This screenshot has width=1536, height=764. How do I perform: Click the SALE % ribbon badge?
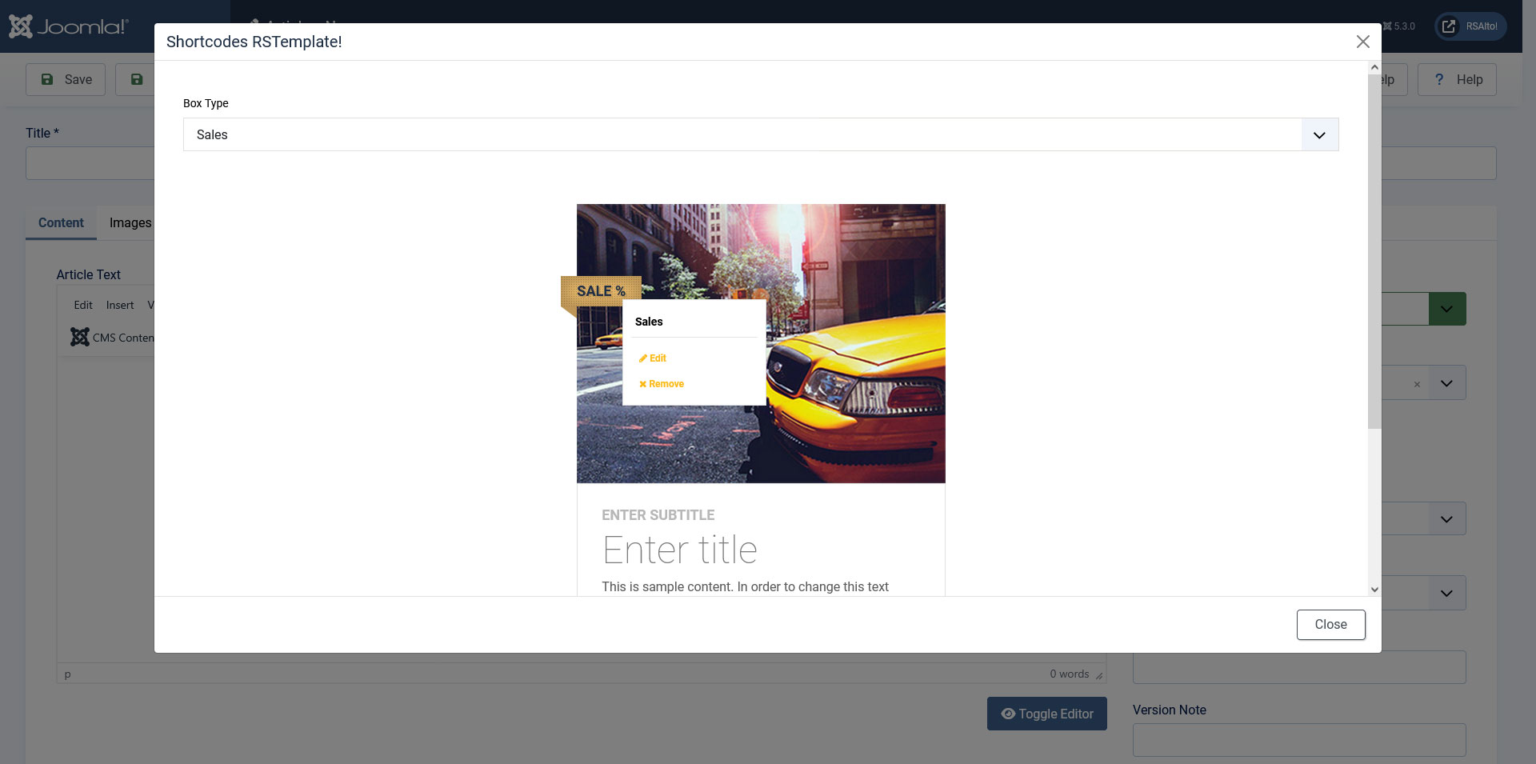[601, 291]
